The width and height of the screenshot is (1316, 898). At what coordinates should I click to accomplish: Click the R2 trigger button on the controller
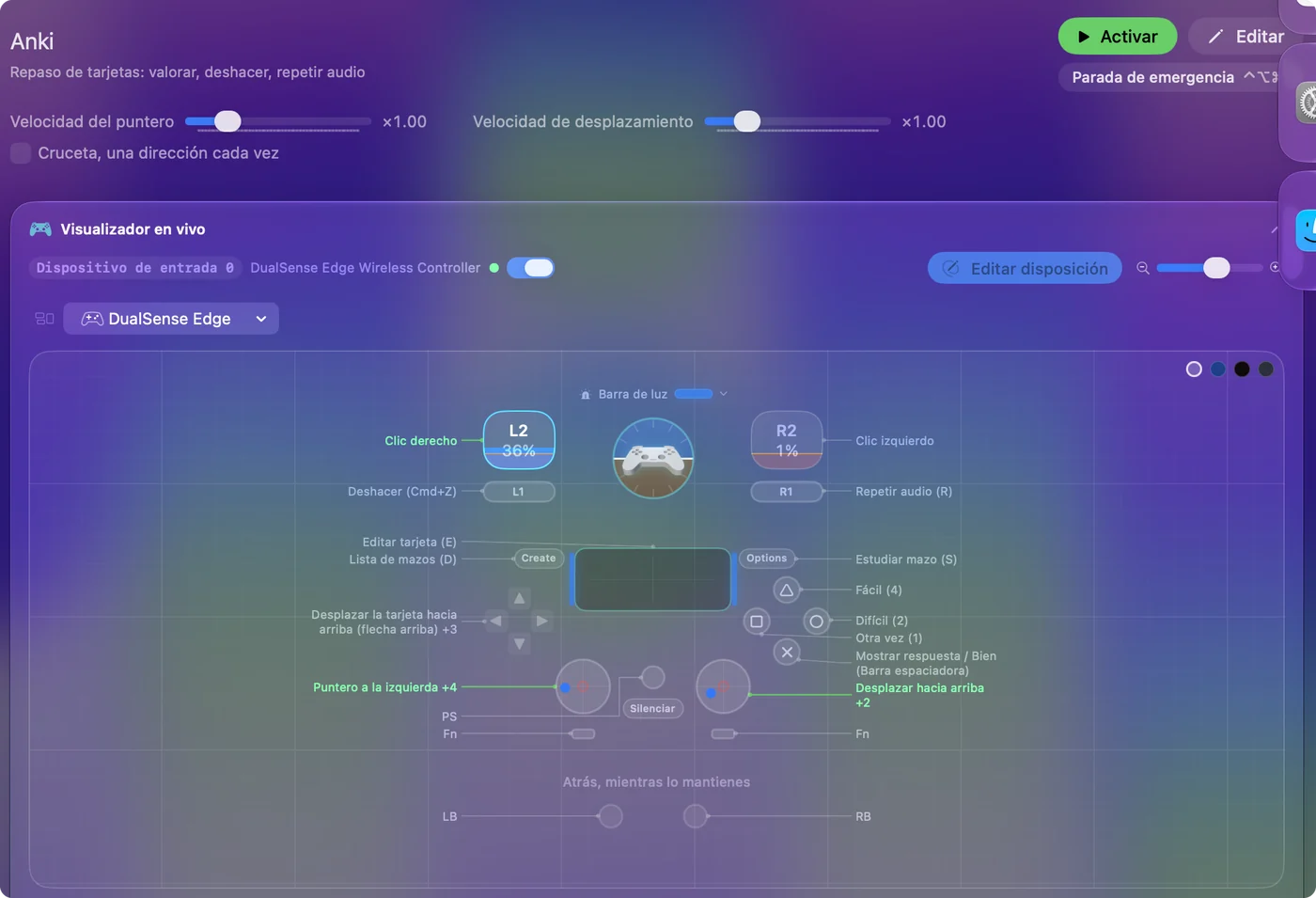tap(787, 440)
